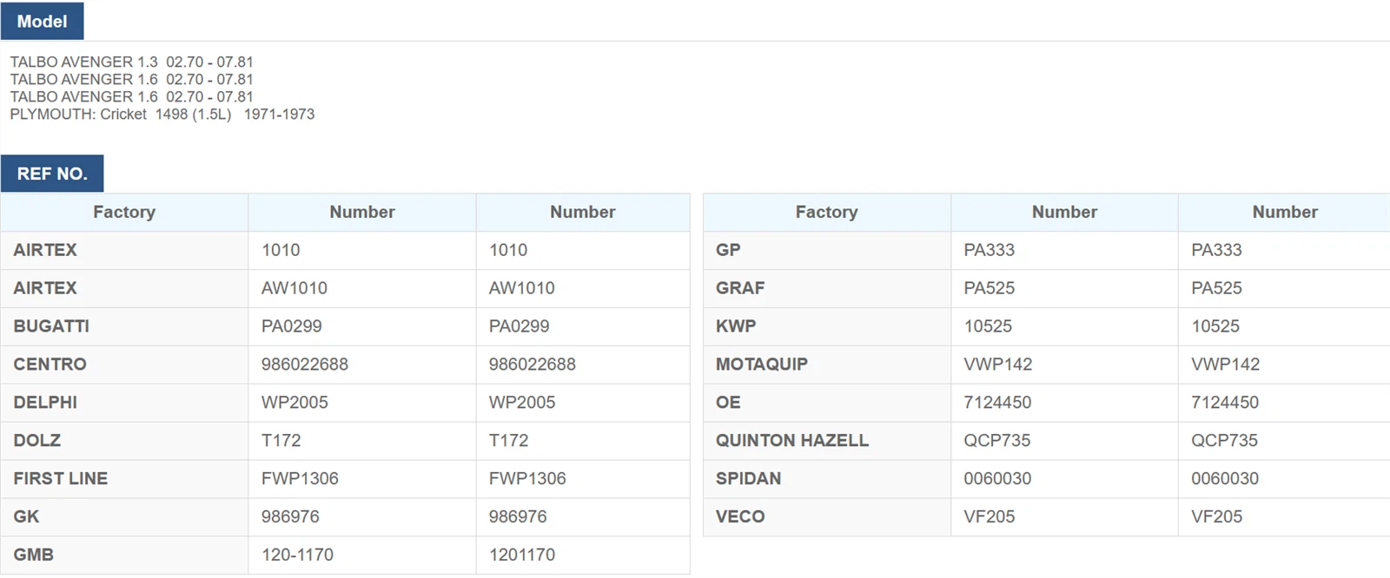Click the BUGATTI factory cell

pyautogui.click(x=51, y=326)
